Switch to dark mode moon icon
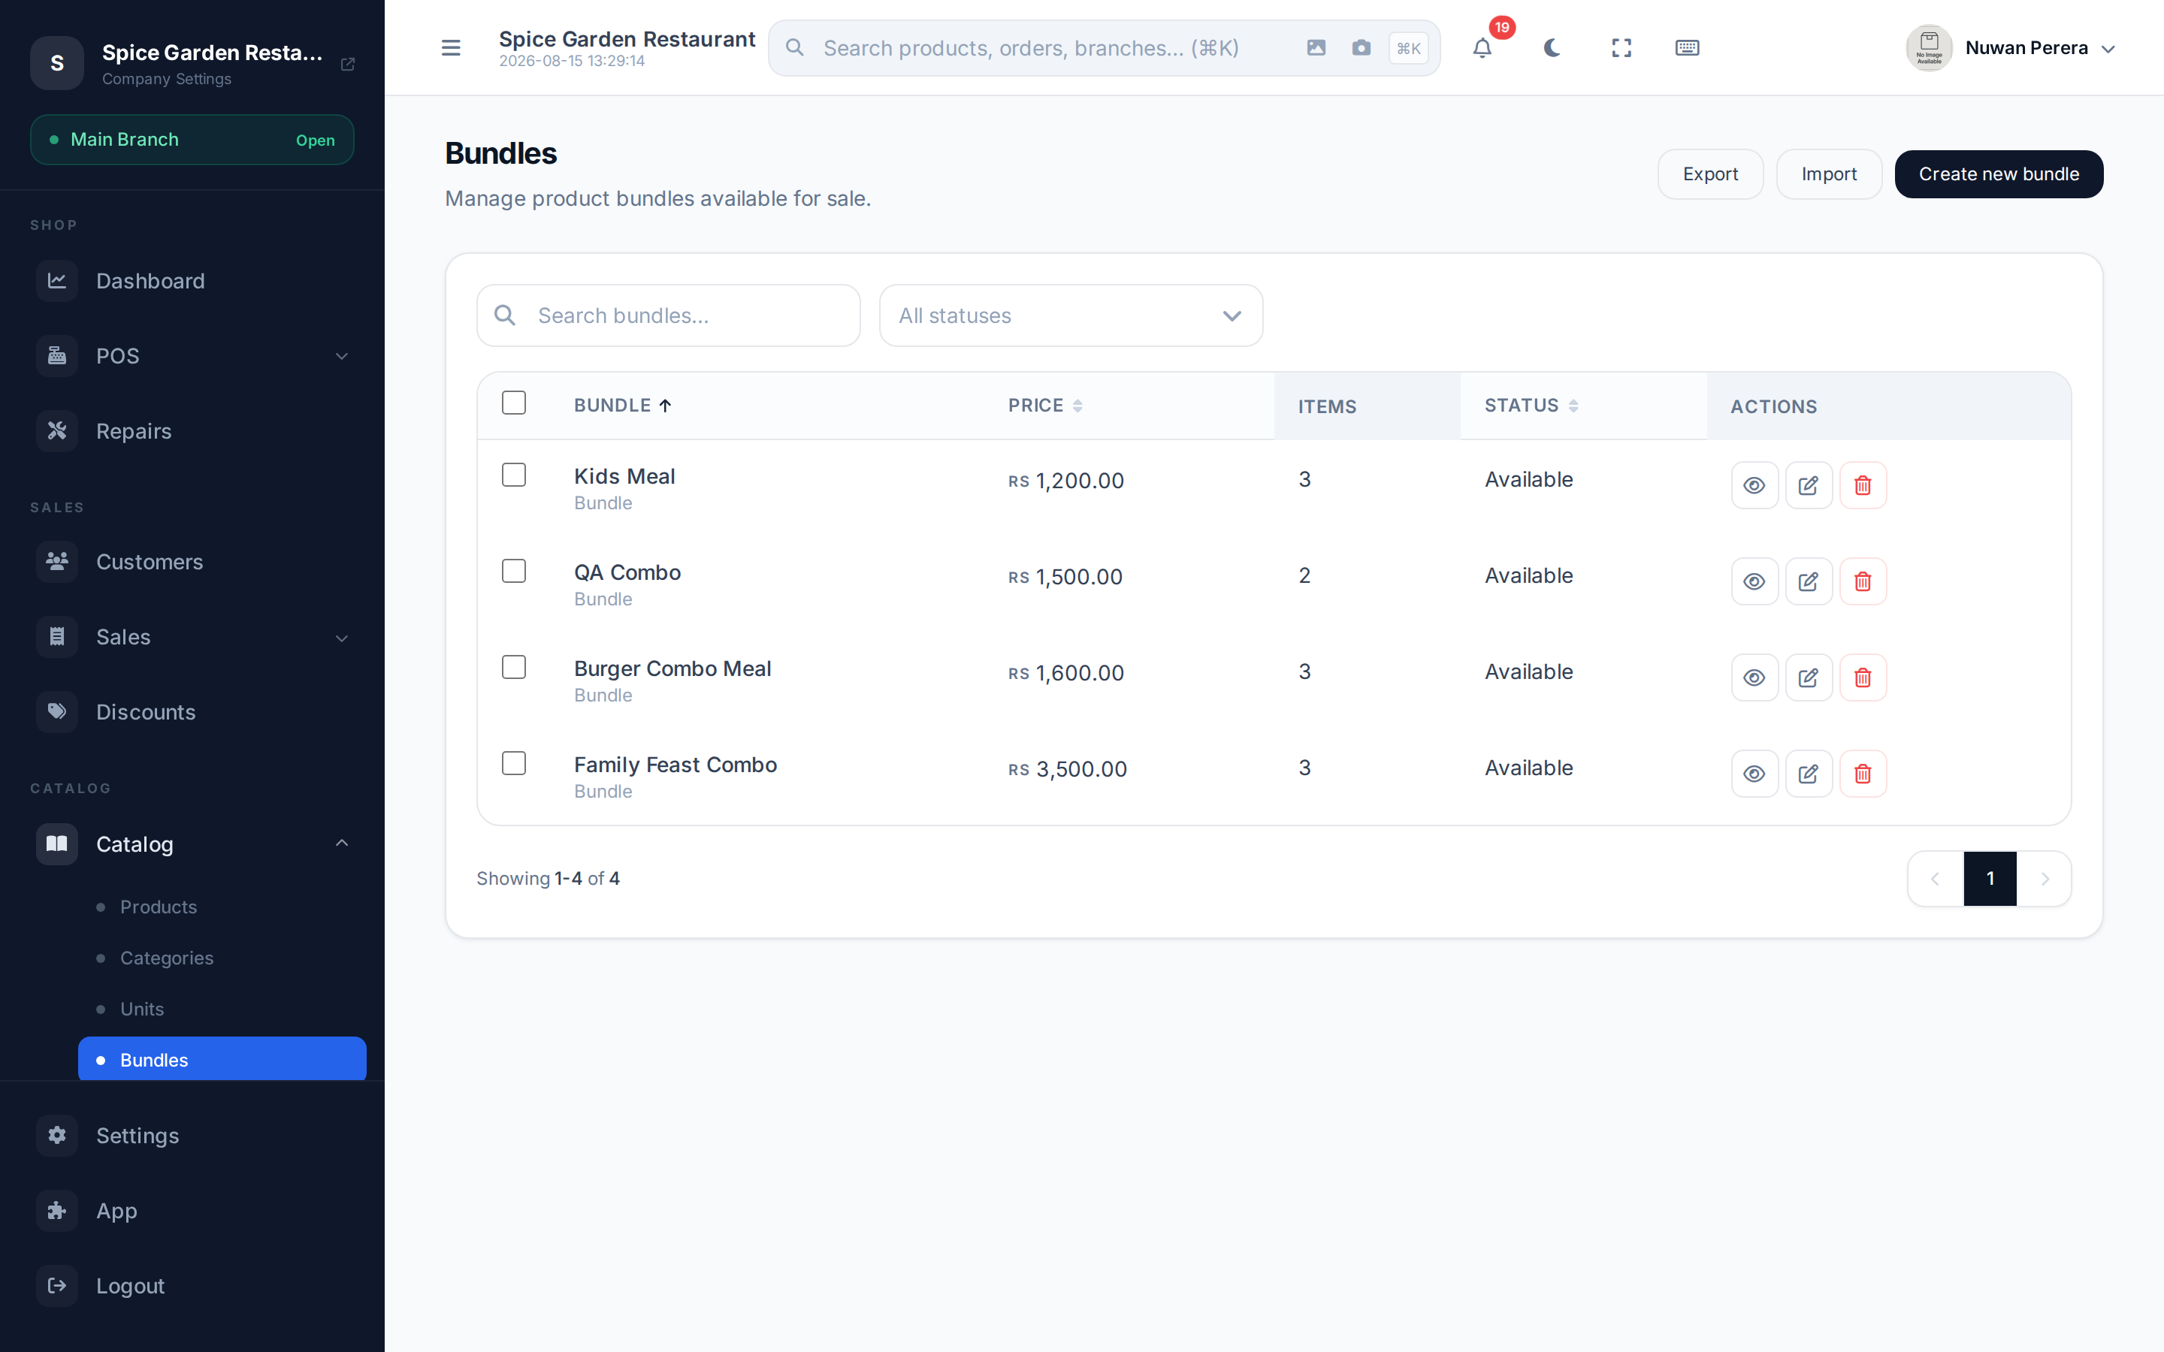This screenshot has width=2164, height=1352. tap(1552, 47)
